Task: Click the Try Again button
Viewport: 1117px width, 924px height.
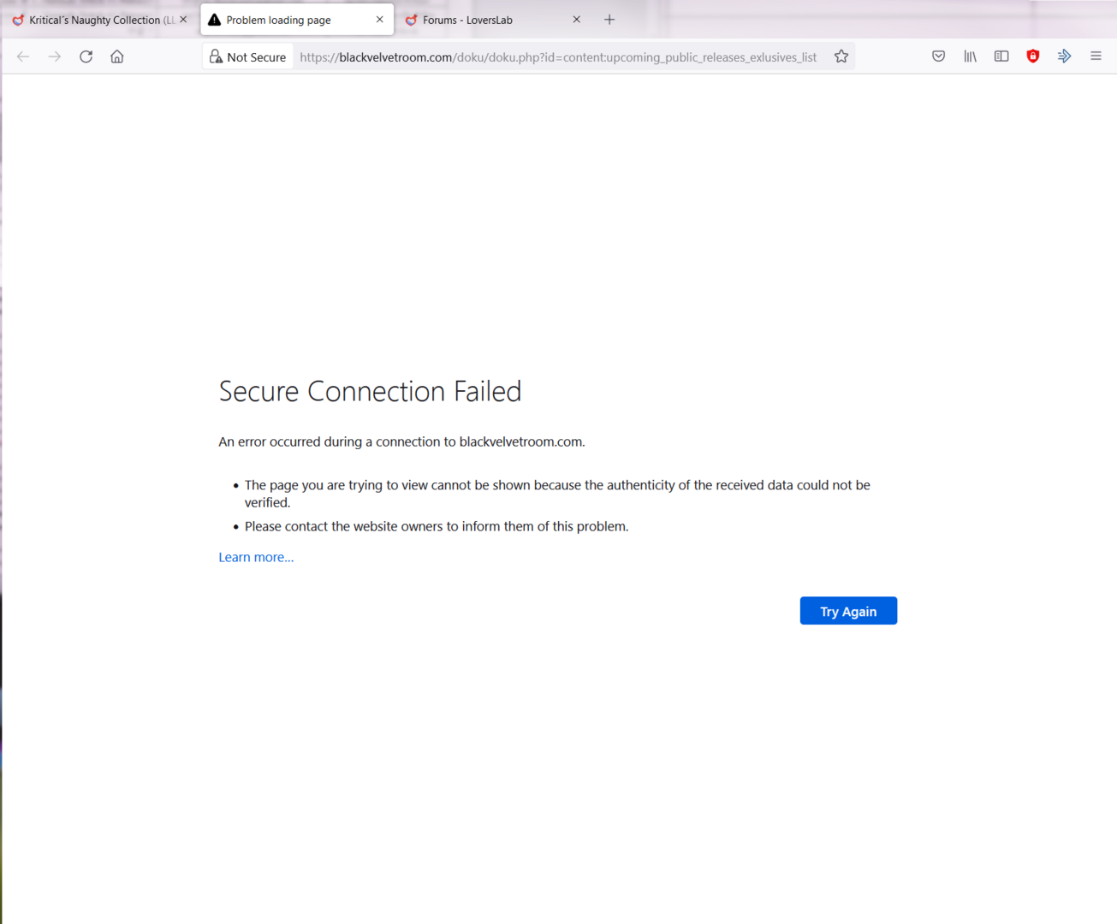Action: pos(848,611)
